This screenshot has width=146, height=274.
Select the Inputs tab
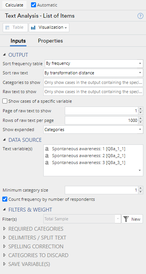(x=18, y=41)
